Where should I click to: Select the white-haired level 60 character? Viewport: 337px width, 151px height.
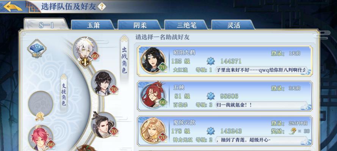pos(85,49)
